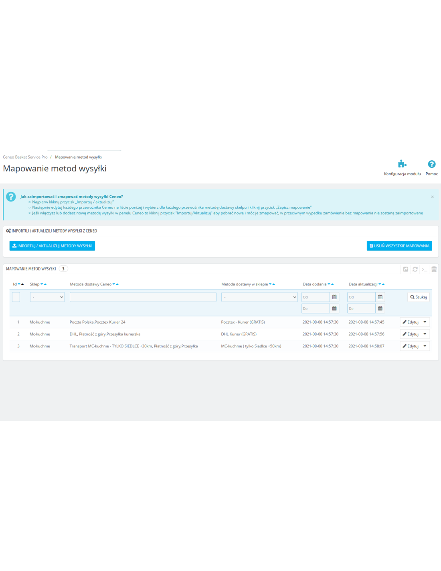Click Data aktualizacji Do date field
Screen dimensions: 441x571
coord(361,308)
